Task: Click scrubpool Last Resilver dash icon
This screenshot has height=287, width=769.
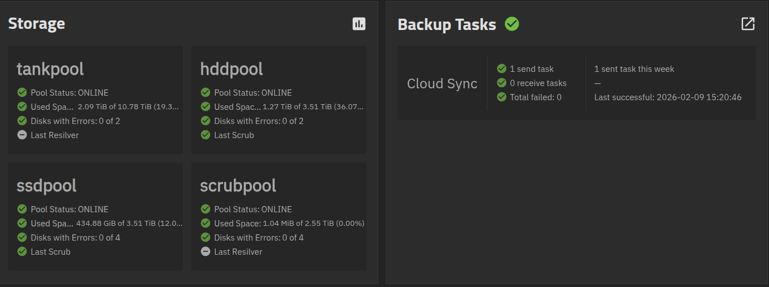Action: point(206,252)
